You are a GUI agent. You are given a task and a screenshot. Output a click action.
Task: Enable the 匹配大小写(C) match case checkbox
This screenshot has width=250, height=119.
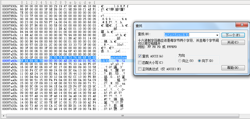point(140,63)
